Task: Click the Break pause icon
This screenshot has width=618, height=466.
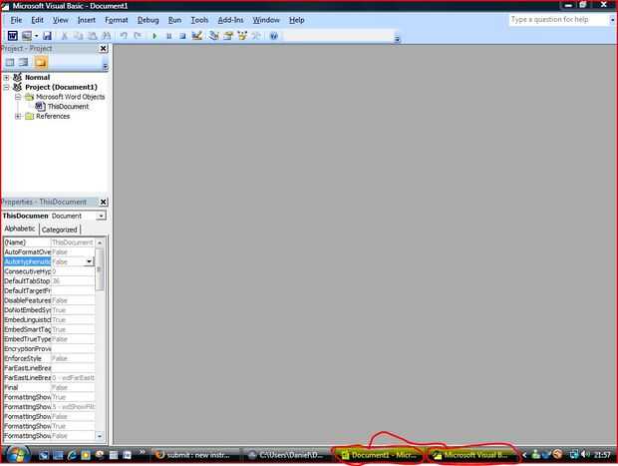Action: 168,36
